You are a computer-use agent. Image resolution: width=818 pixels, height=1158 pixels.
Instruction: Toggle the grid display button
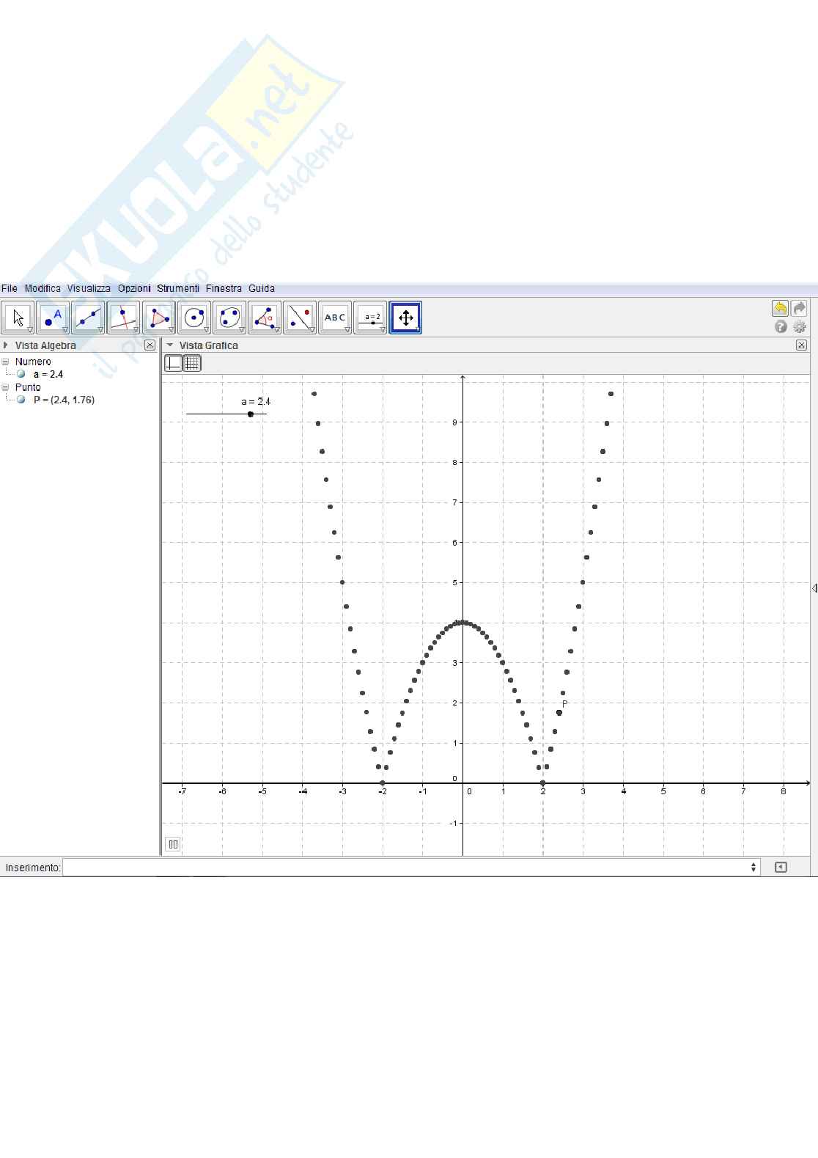(x=192, y=363)
